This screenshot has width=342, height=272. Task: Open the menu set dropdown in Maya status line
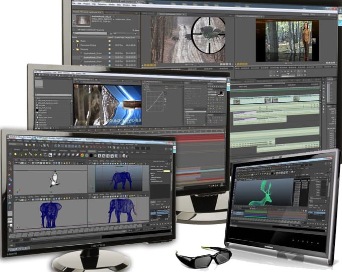coord(15,144)
